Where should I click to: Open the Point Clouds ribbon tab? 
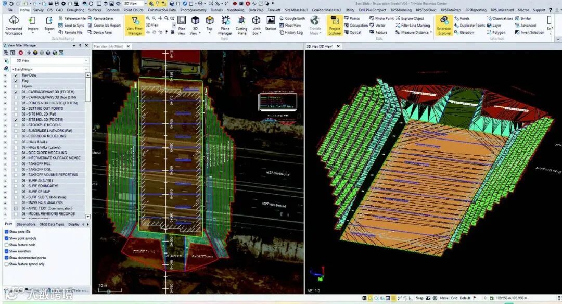click(133, 10)
